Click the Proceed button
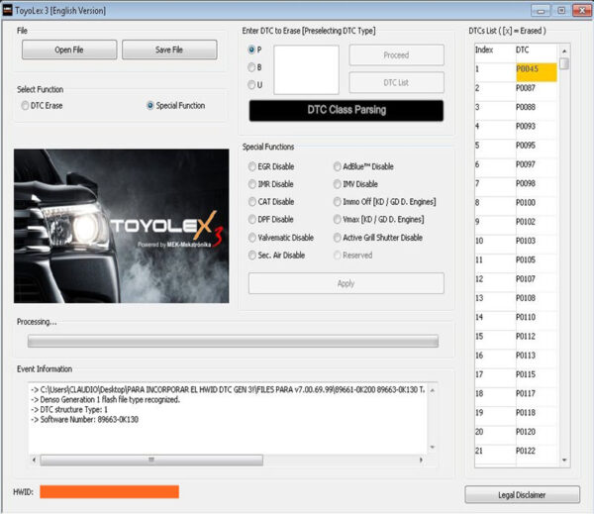This screenshot has width=594, height=514. click(396, 55)
